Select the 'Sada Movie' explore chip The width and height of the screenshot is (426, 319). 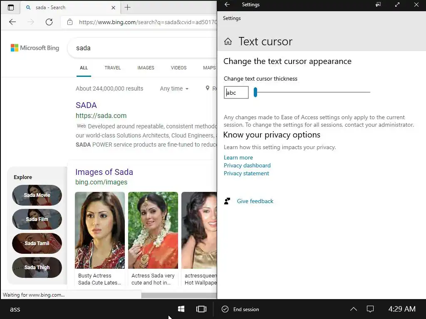click(x=37, y=195)
